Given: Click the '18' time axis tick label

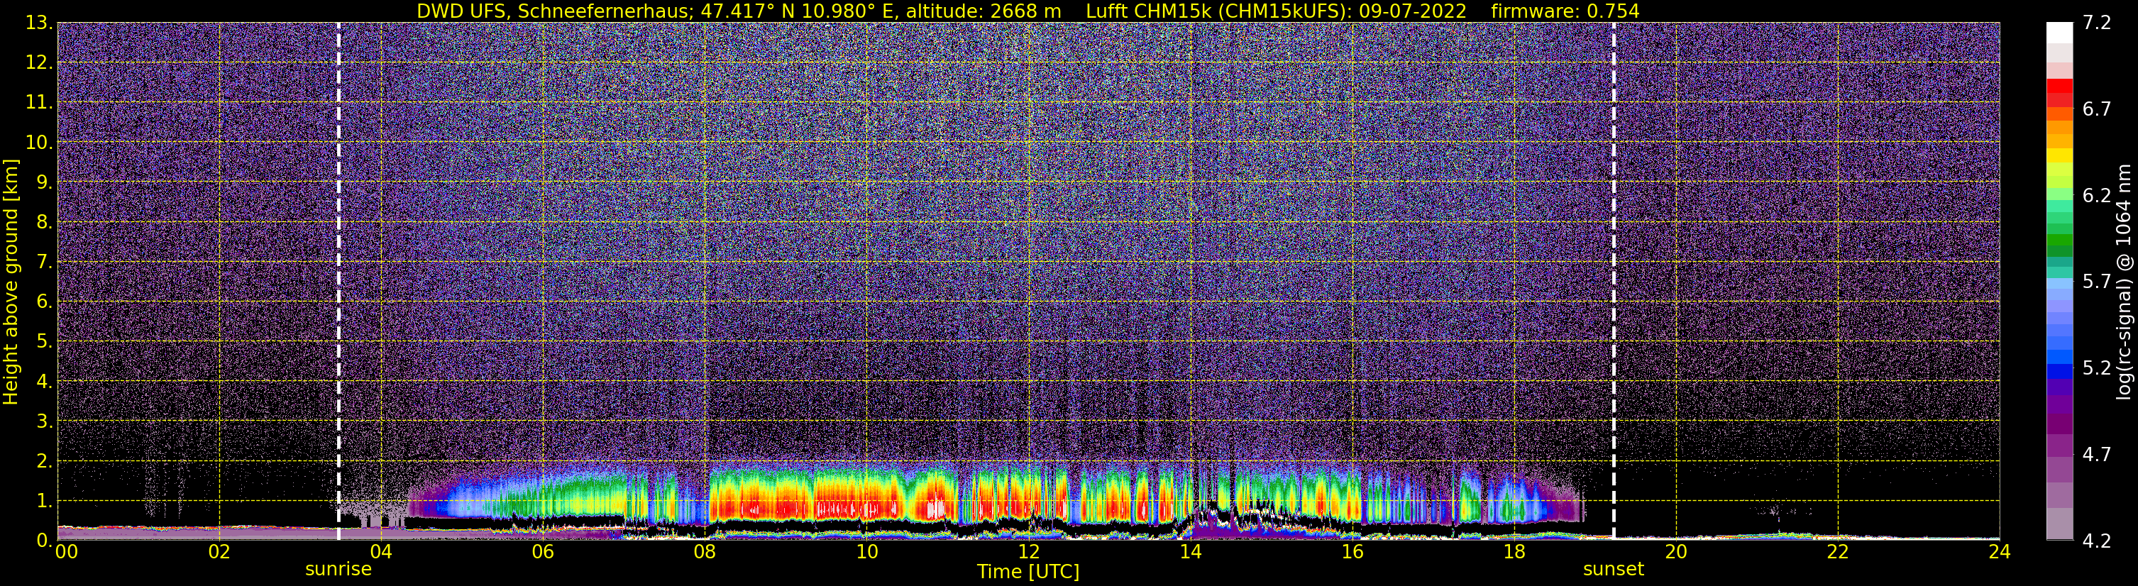Looking at the screenshot, I should click(1514, 553).
